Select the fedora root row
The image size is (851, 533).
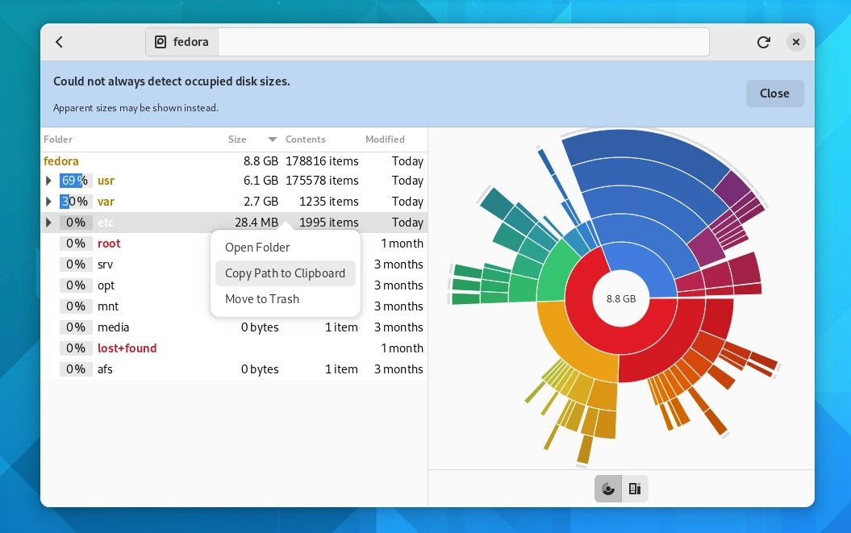pyautogui.click(x=234, y=161)
